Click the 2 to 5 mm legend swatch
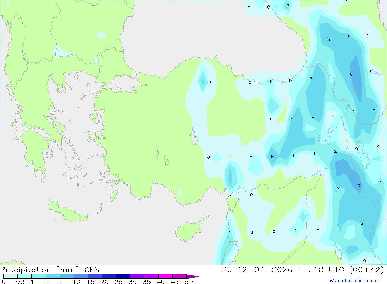Screen dimensions: 387x284 click(x=53, y=276)
